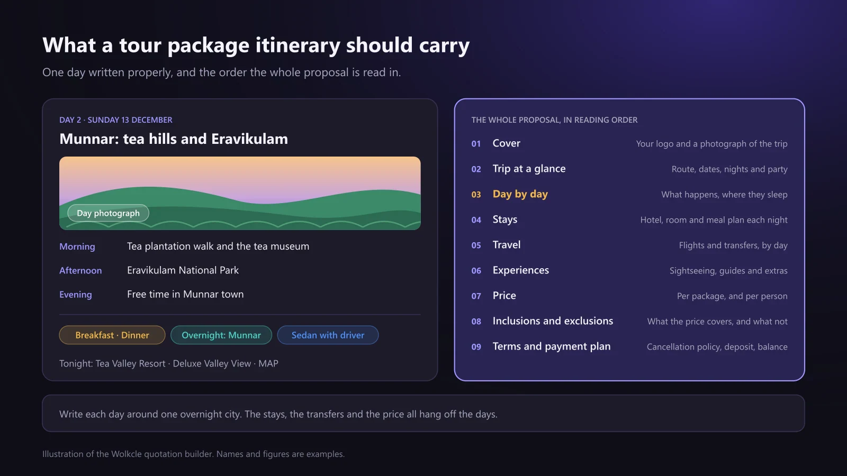Viewport: 847px width, 476px height.
Task: Click 'What happens, where they sleep' description
Action: (724, 195)
